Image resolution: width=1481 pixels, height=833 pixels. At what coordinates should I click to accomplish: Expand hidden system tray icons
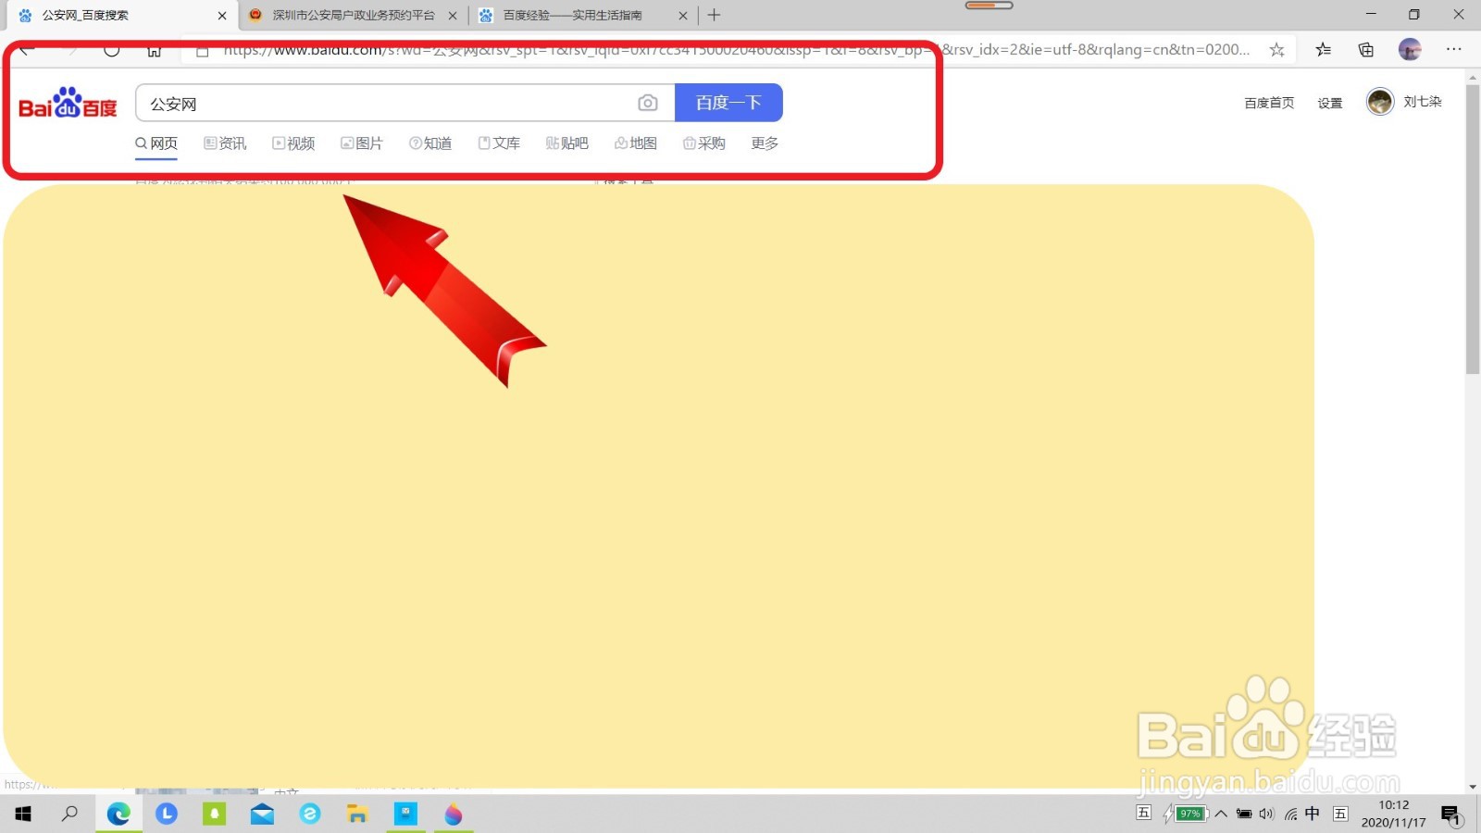[x=1222, y=814]
